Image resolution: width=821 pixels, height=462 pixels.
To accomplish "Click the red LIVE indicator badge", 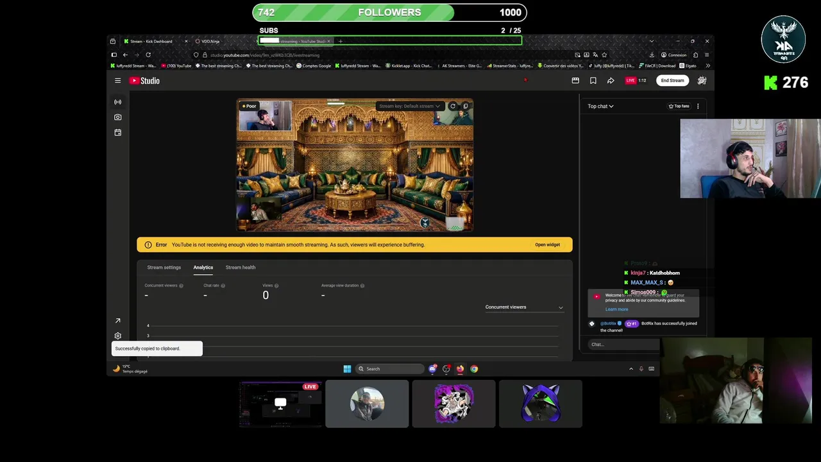I will (631, 81).
